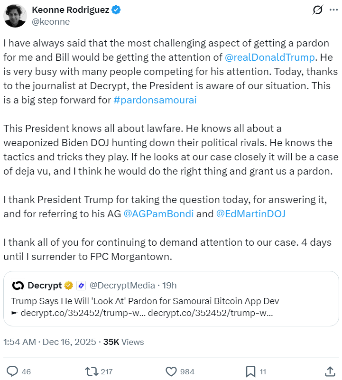342x380 pixels.
Task: Click Keonne Rodriguez's verified badge
Action: (x=116, y=9)
